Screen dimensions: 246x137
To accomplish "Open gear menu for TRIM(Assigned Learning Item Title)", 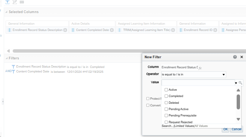I will 173,30.
